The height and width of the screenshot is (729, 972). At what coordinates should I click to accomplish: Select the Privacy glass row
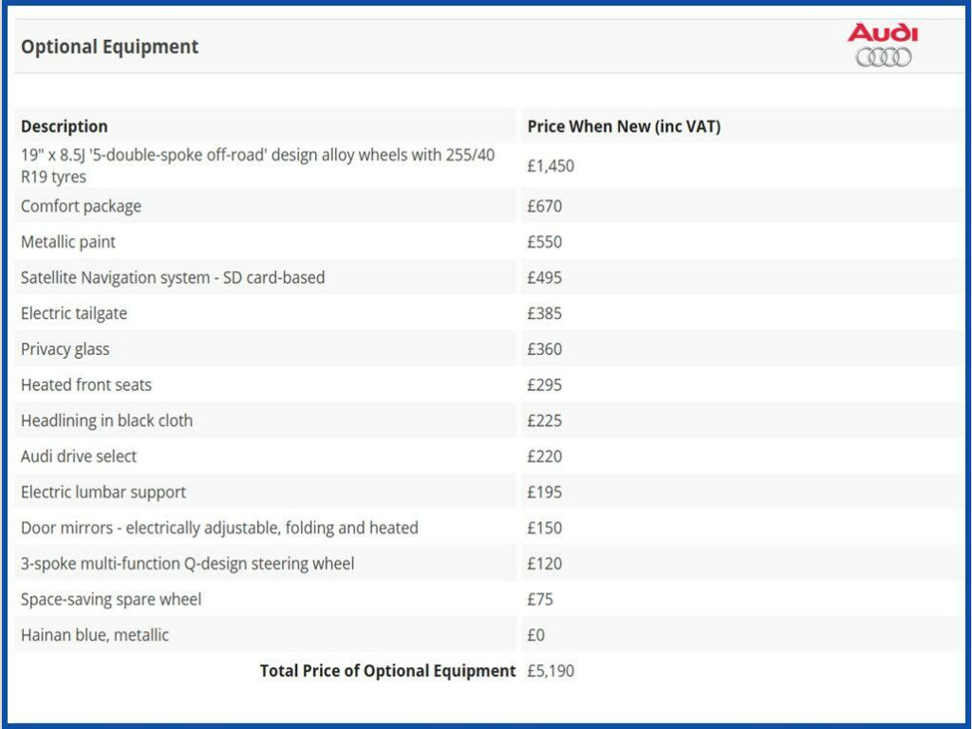65,349
